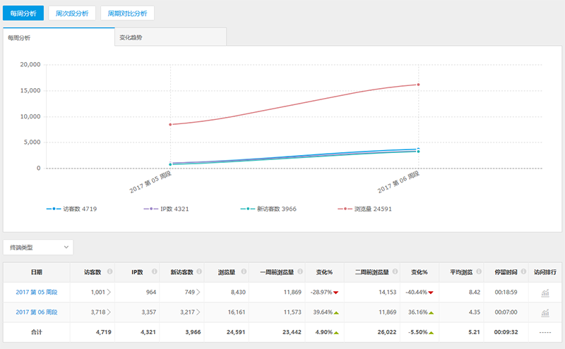Open the 终端类型 dropdown
Viewport: 565px width, 349px height.
pyautogui.click(x=38, y=247)
